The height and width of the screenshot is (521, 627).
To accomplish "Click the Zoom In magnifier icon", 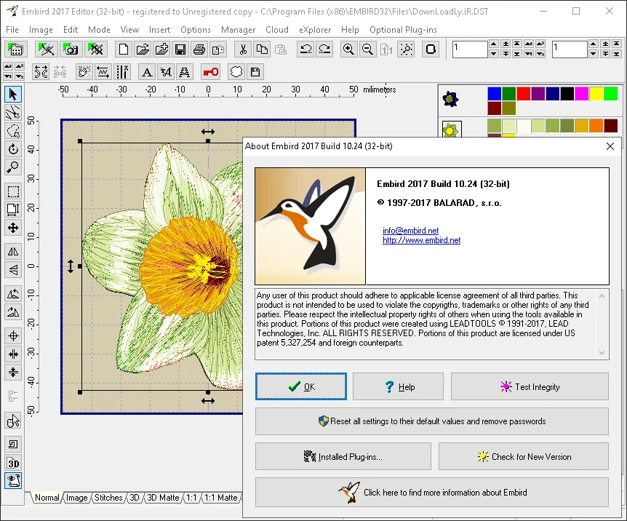I will (x=348, y=49).
